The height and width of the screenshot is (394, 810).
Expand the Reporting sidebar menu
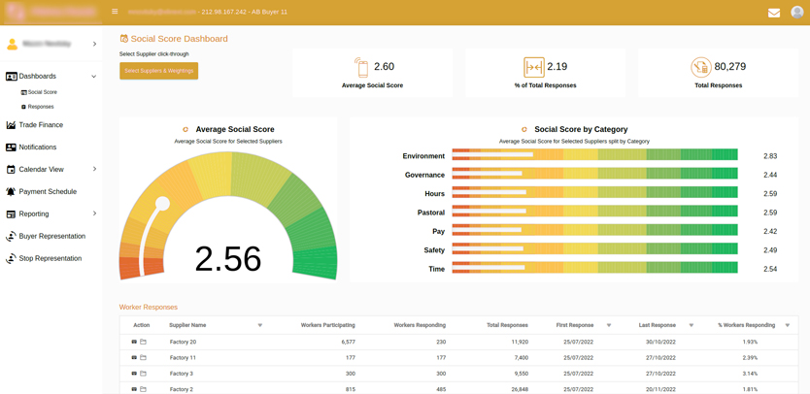tap(94, 213)
